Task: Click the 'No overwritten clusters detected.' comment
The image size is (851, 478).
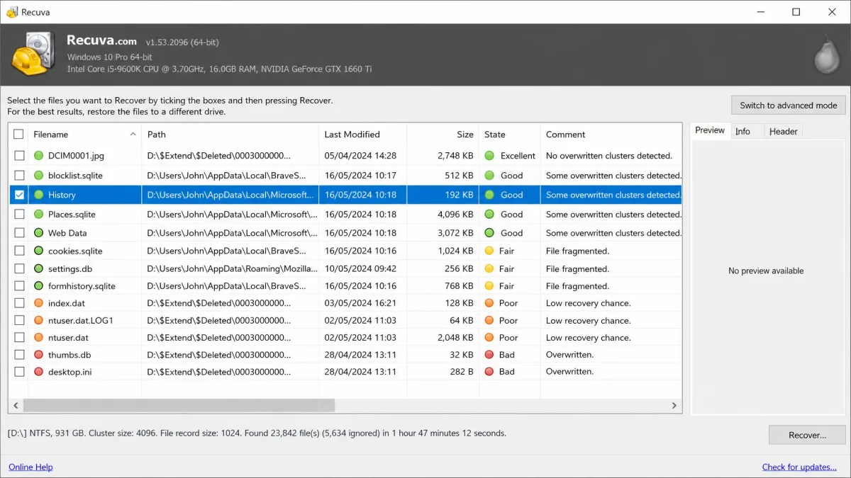Action: 608,156
